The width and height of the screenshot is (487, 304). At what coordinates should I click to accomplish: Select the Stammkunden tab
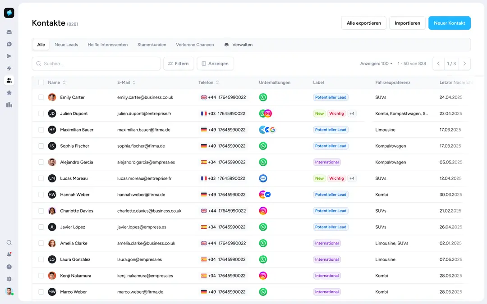(x=152, y=45)
